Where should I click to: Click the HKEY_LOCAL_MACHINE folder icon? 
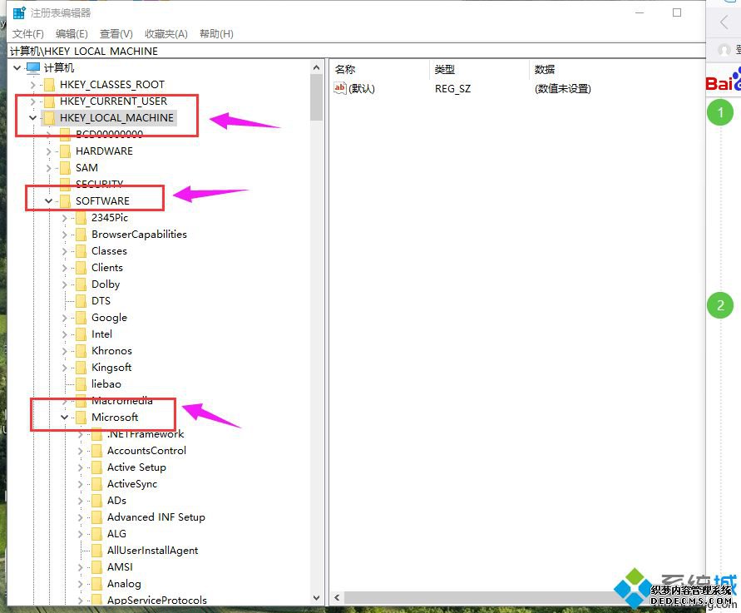(49, 117)
